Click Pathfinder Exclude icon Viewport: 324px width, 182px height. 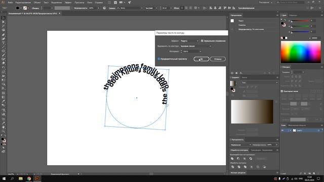click(x=251, y=158)
